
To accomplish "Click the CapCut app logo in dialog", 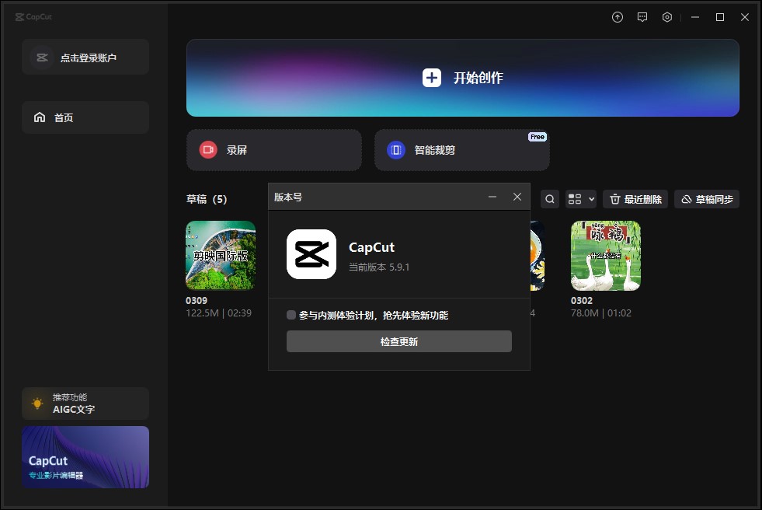I will click(311, 254).
